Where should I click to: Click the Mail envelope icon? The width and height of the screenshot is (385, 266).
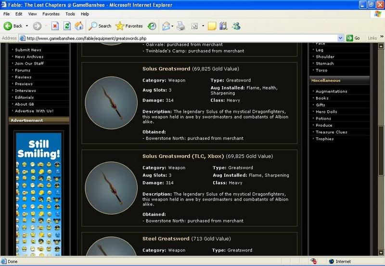click(x=166, y=26)
